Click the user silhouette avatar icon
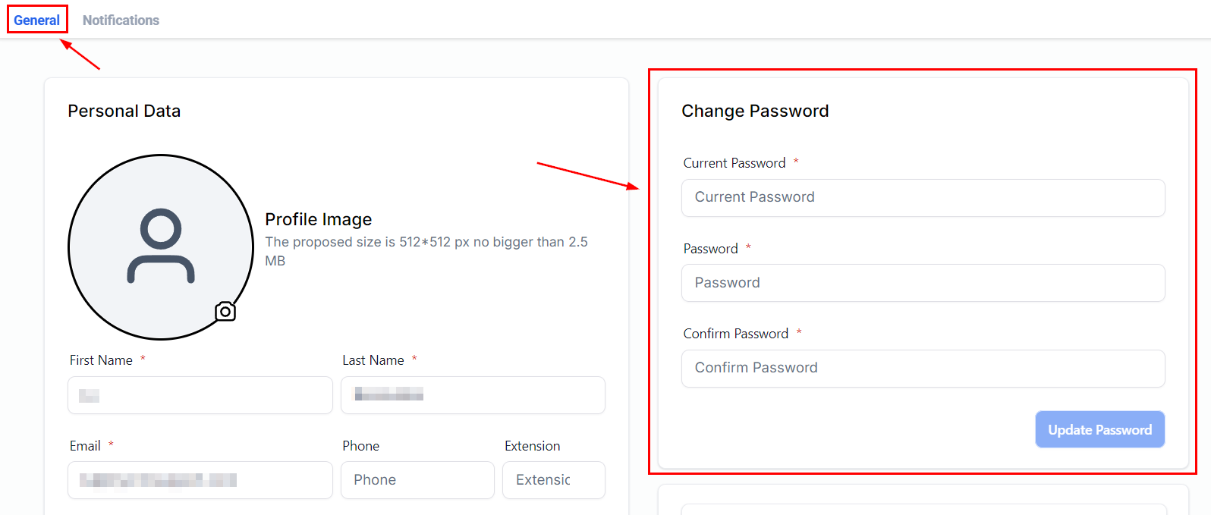The width and height of the screenshot is (1211, 515). [x=161, y=246]
